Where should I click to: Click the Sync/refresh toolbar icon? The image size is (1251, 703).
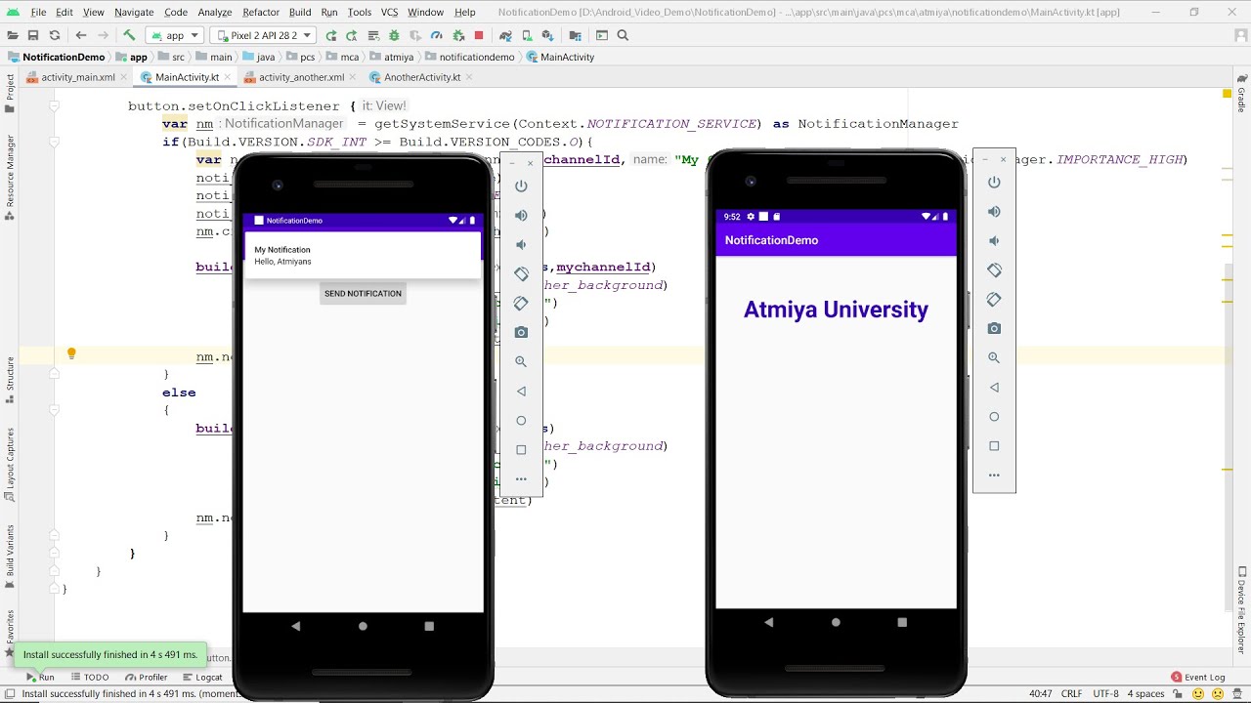pos(55,35)
